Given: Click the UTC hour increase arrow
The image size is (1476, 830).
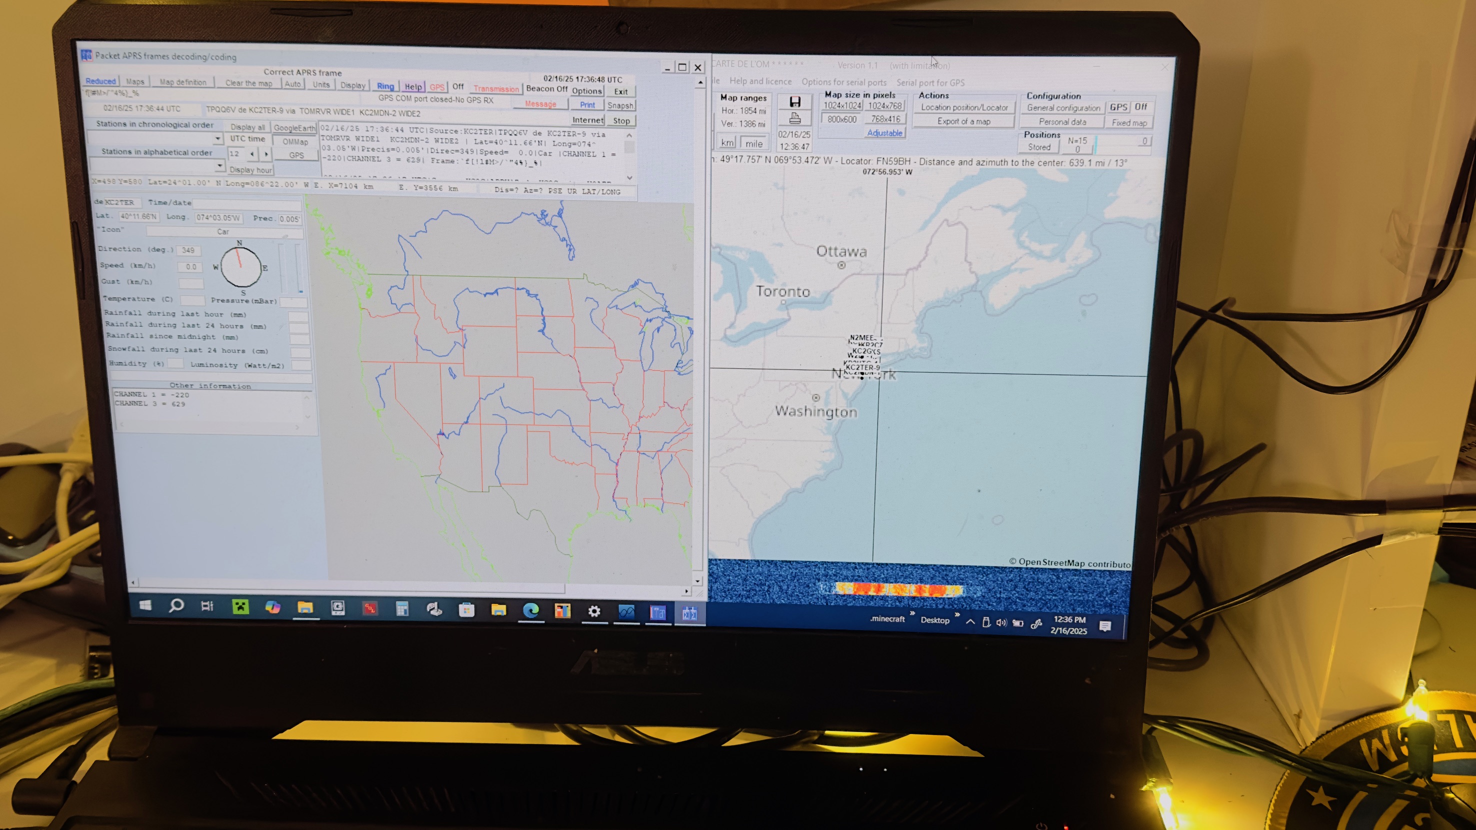Looking at the screenshot, I should click(x=266, y=153).
